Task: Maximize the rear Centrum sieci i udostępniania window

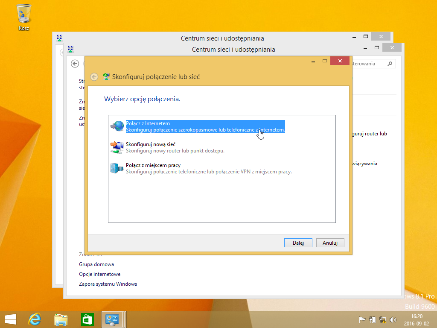Action: click(366, 37)
